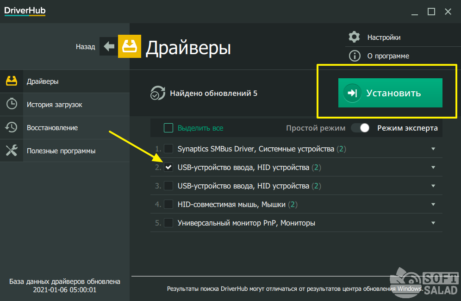This screenshot has height=301, width=461.
Task: Click the Полезные программы tools icon
Action: 12,150
